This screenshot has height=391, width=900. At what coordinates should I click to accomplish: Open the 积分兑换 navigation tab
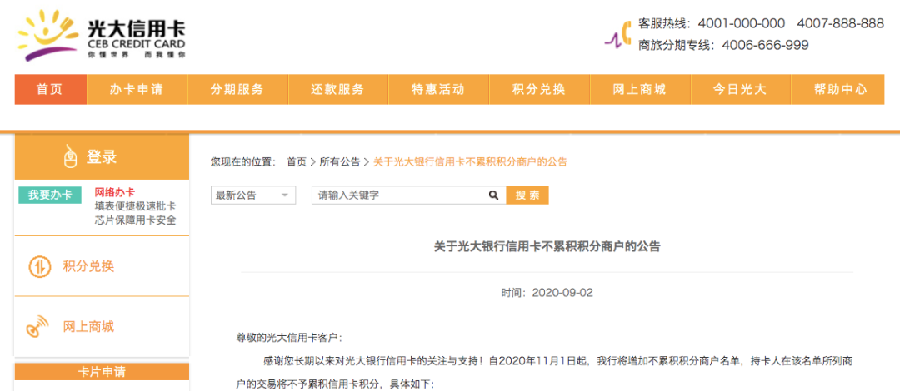[x=539, y=90]
